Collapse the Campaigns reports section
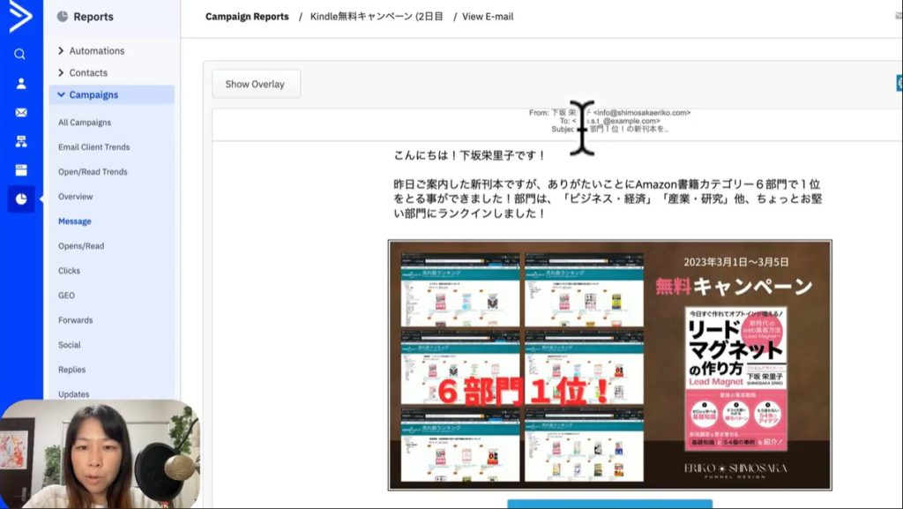The image size is (903, 509). [93, 95]
